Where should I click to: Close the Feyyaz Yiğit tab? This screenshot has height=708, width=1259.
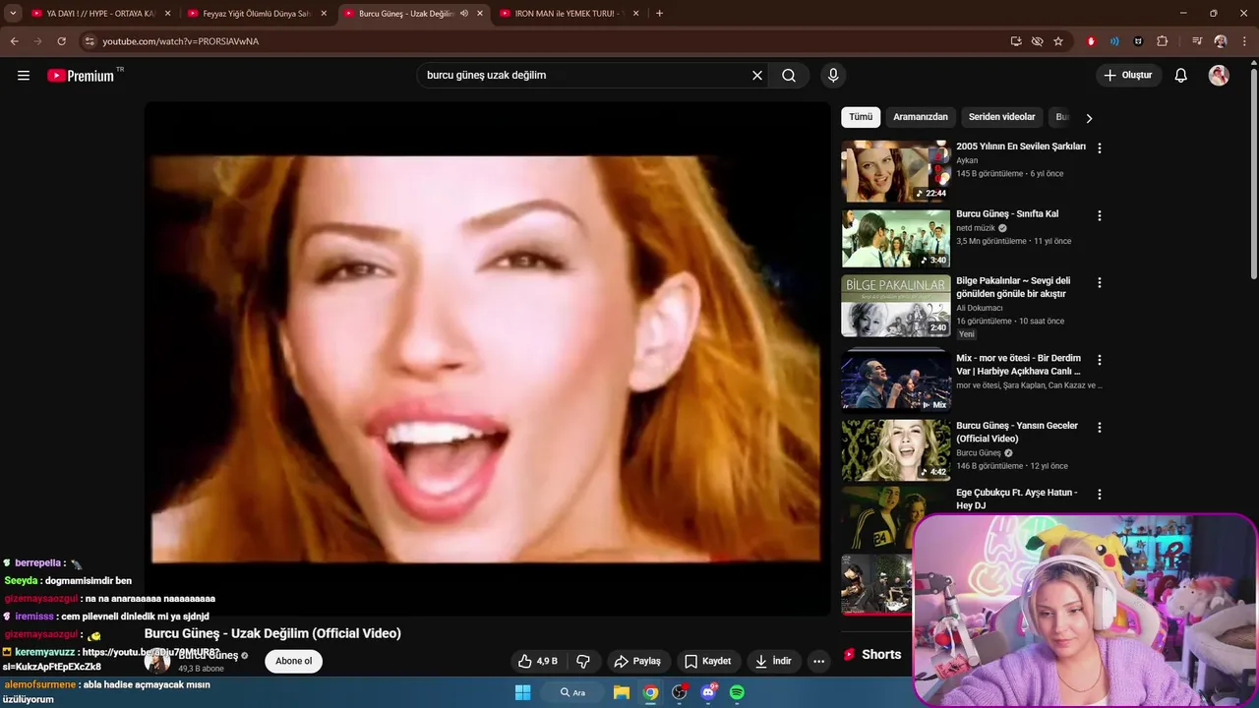tap(324, 14)
